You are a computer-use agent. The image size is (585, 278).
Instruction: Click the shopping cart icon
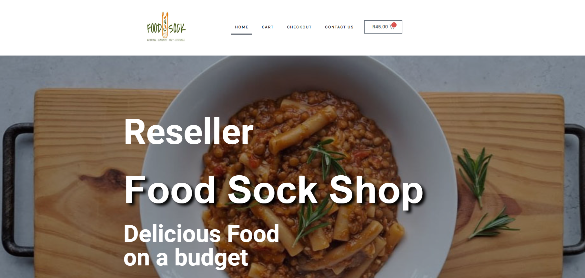392,27
